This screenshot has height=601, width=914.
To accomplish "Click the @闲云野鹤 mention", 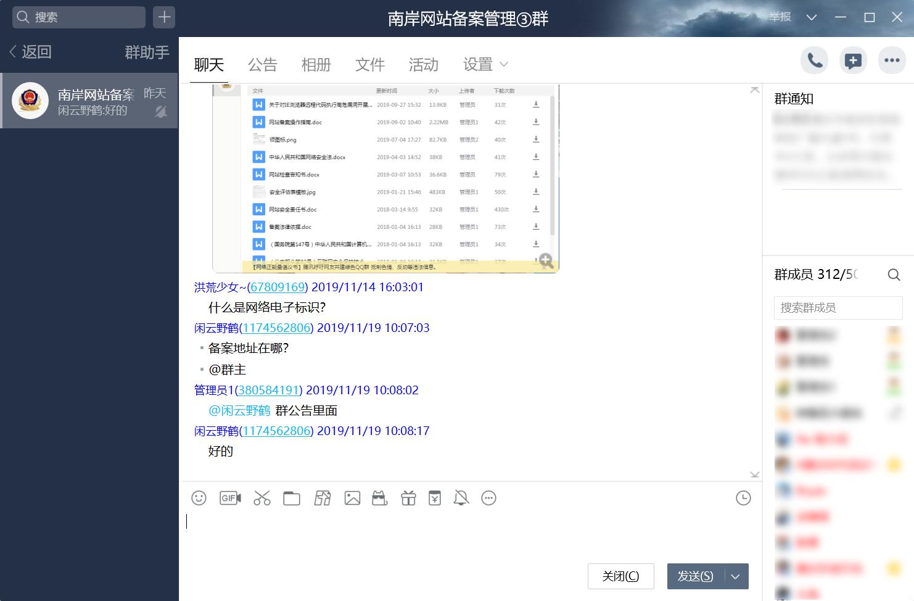I will click(x=239, y=410).
